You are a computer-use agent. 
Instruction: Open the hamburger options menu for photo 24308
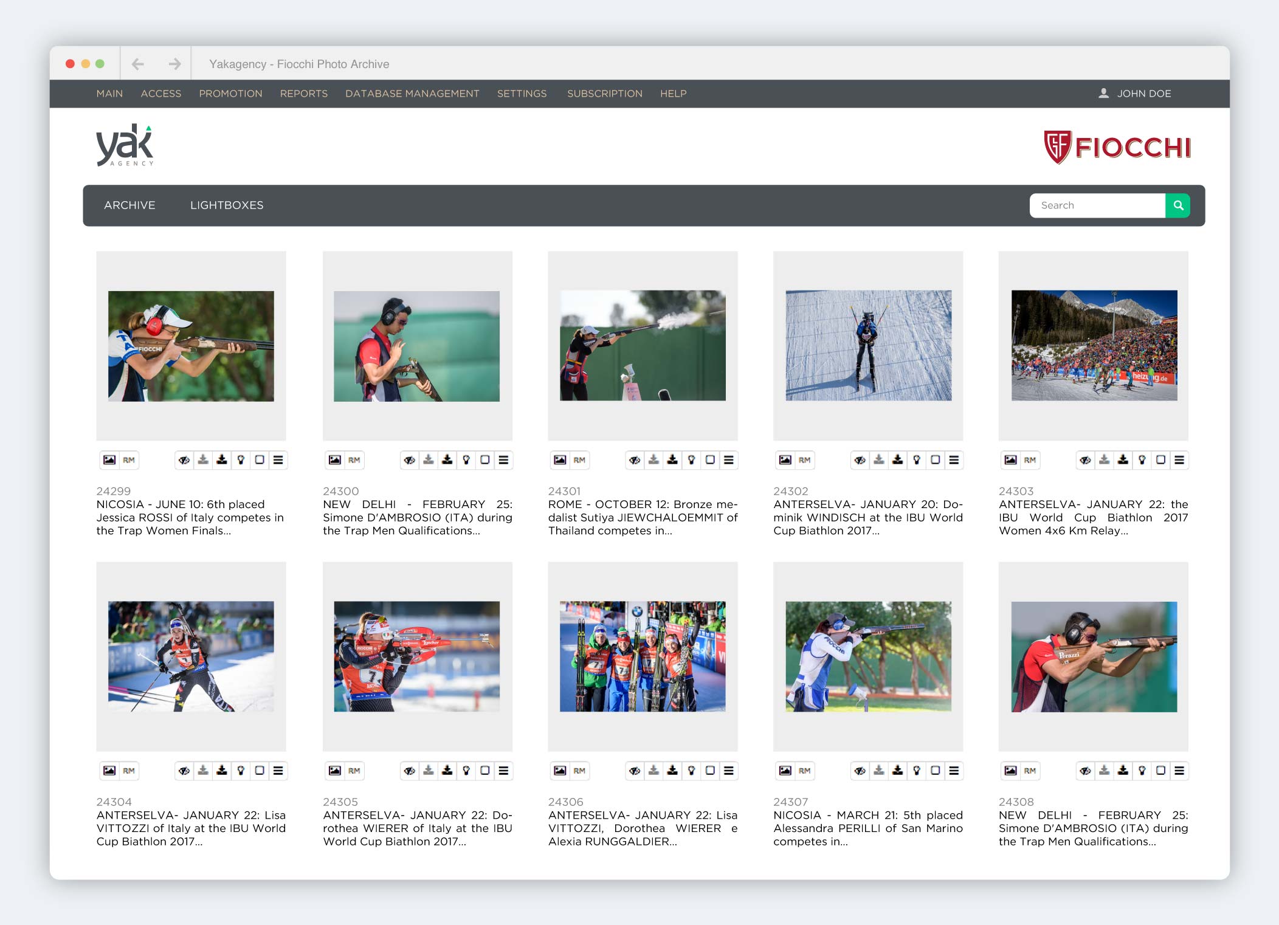point(1180,771)
